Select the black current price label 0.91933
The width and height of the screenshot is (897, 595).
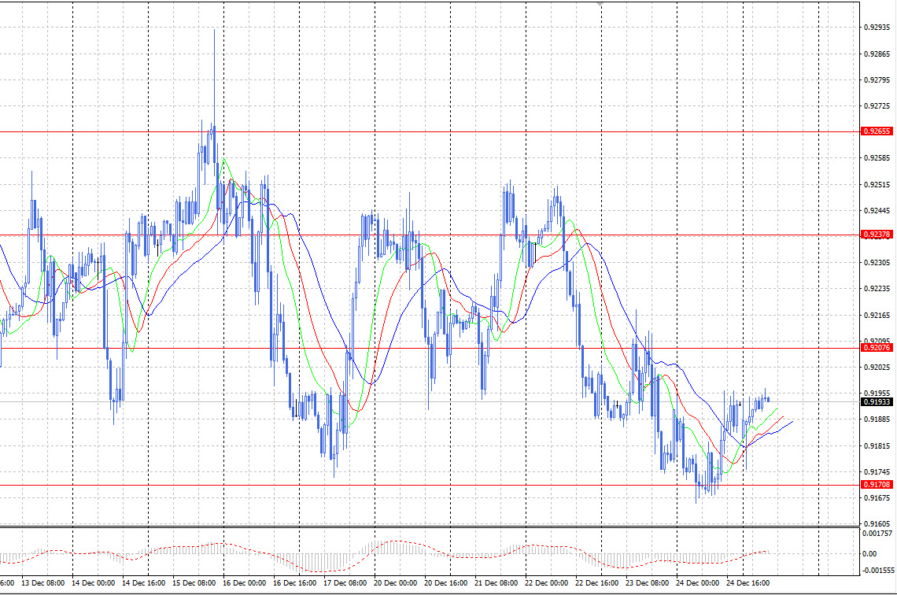[x=877, y=402]
